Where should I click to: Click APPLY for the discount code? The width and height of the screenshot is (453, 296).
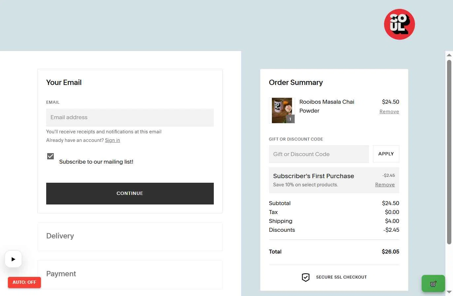click(x=386, y=154)
